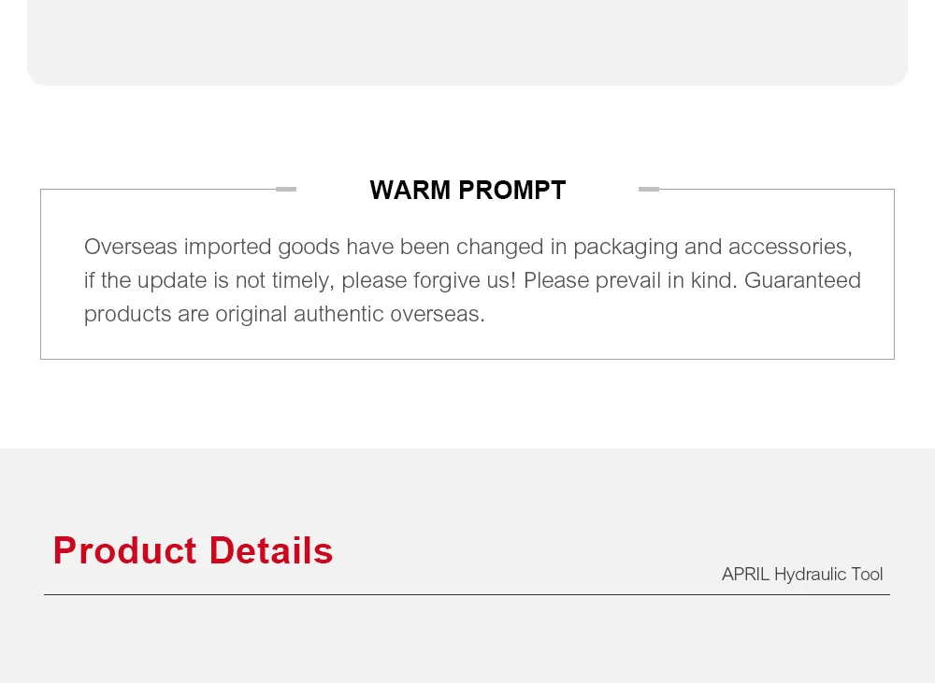This screenshot has width=935, height=683.
Task: Click the word packaging in the notice
Action: coord(626,247)
